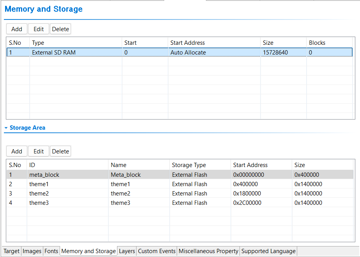Go to the Fonts tab

pos(51,251)
